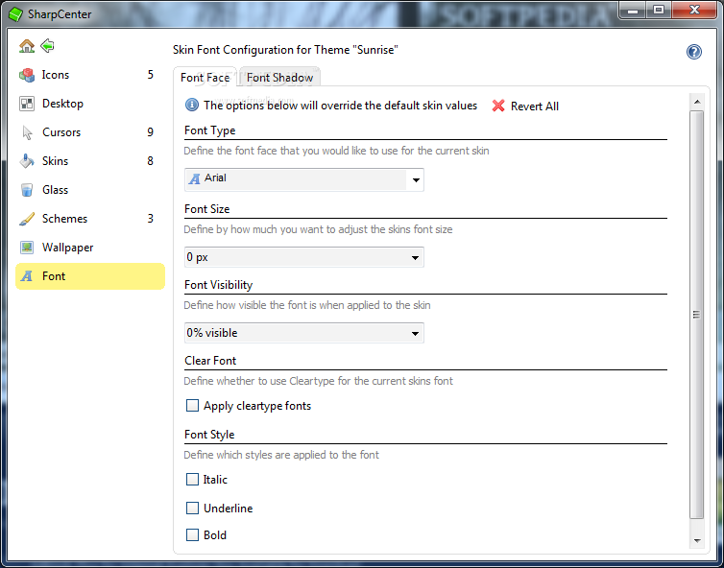Click the Font Visibility section heading

(x=218, y=285)
